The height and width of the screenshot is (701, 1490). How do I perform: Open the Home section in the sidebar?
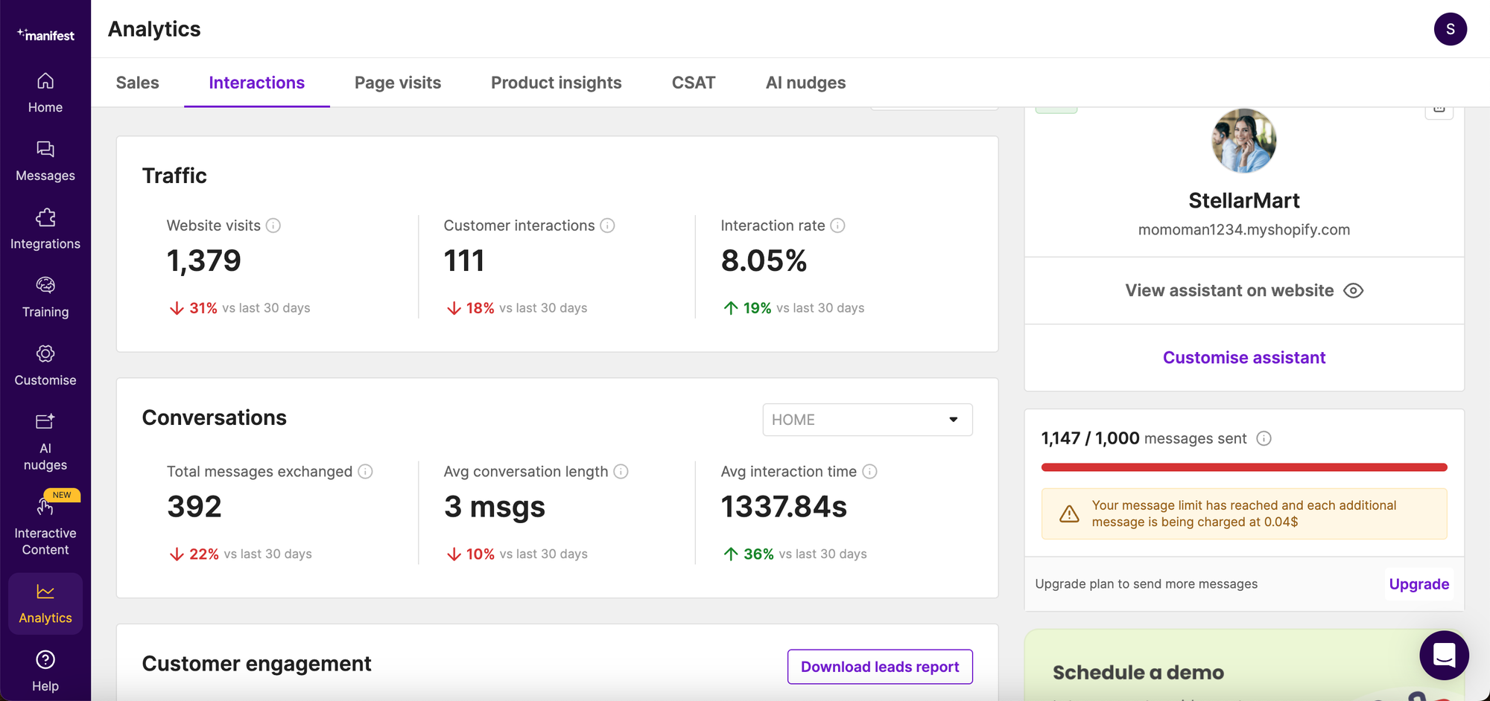45,91
